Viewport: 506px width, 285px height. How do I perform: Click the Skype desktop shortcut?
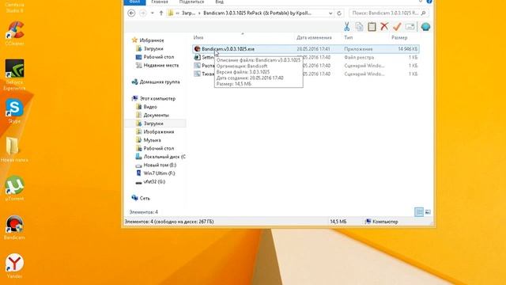[14, 111]
